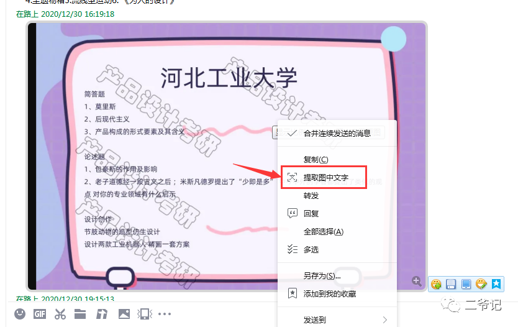Click the sender timestamp 2020/12/30 19:15:13
This screenshot has width=518, height=327.
(x=78, y=298)
